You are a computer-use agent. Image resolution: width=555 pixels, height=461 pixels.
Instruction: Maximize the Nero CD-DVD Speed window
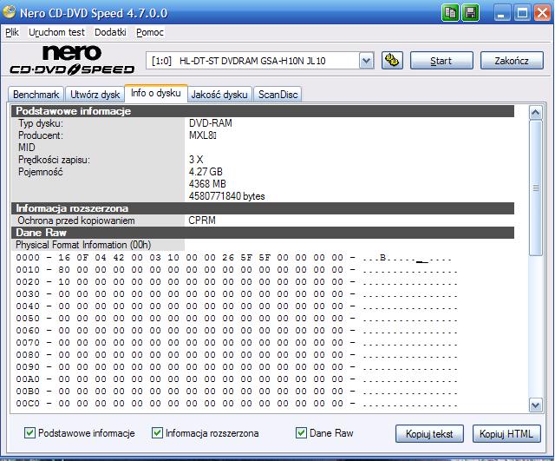pos(522,14)
